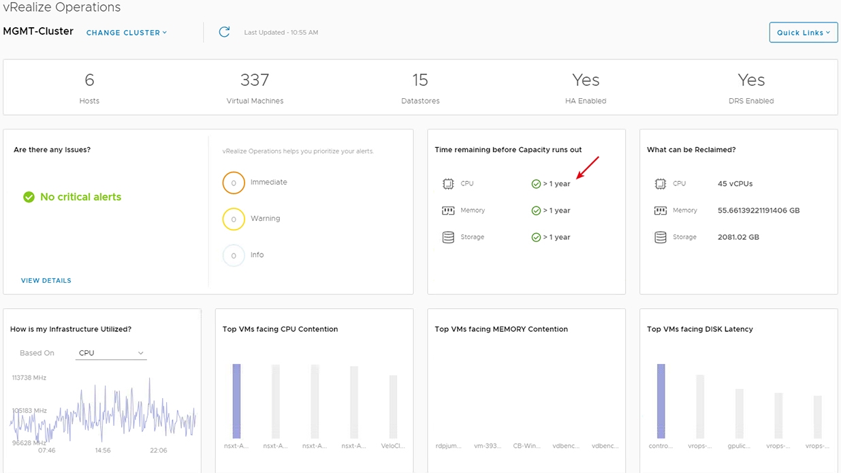Click the highlighted contro bar in DISK Latency chart
This screenshot has height=473, width=841.
coord(661,401)
